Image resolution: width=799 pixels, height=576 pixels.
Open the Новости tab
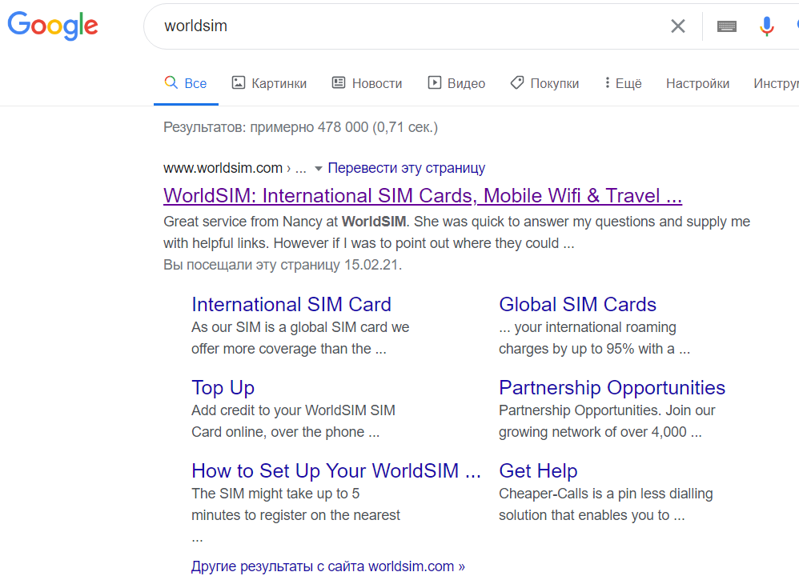pyautogui.click(x=367, y=83)
